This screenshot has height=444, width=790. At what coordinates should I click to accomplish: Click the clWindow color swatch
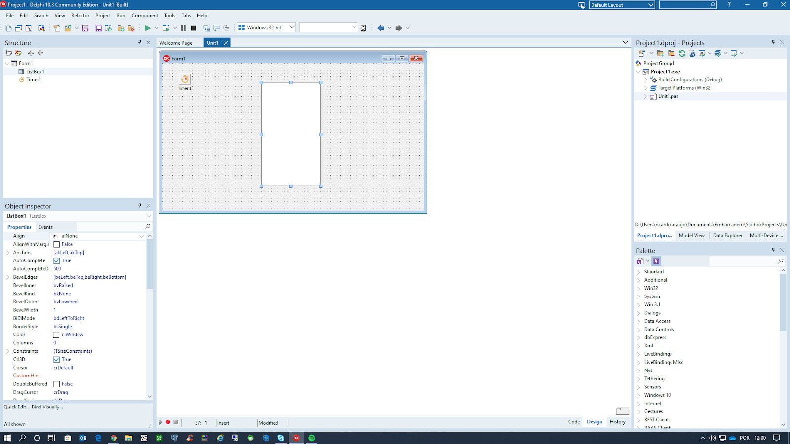56,334
